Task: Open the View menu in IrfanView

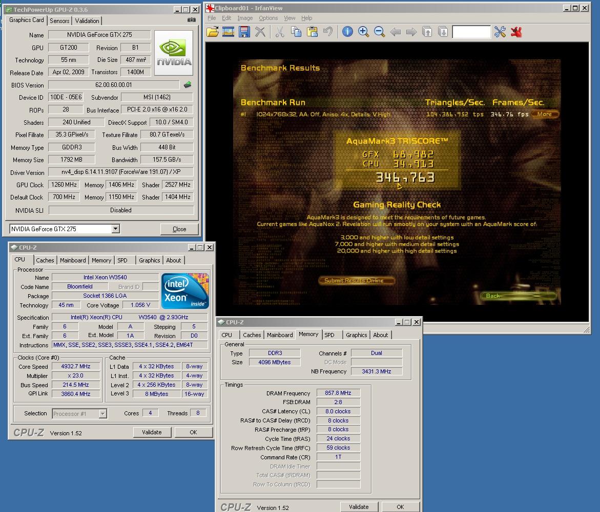Action: pos(289,18)
